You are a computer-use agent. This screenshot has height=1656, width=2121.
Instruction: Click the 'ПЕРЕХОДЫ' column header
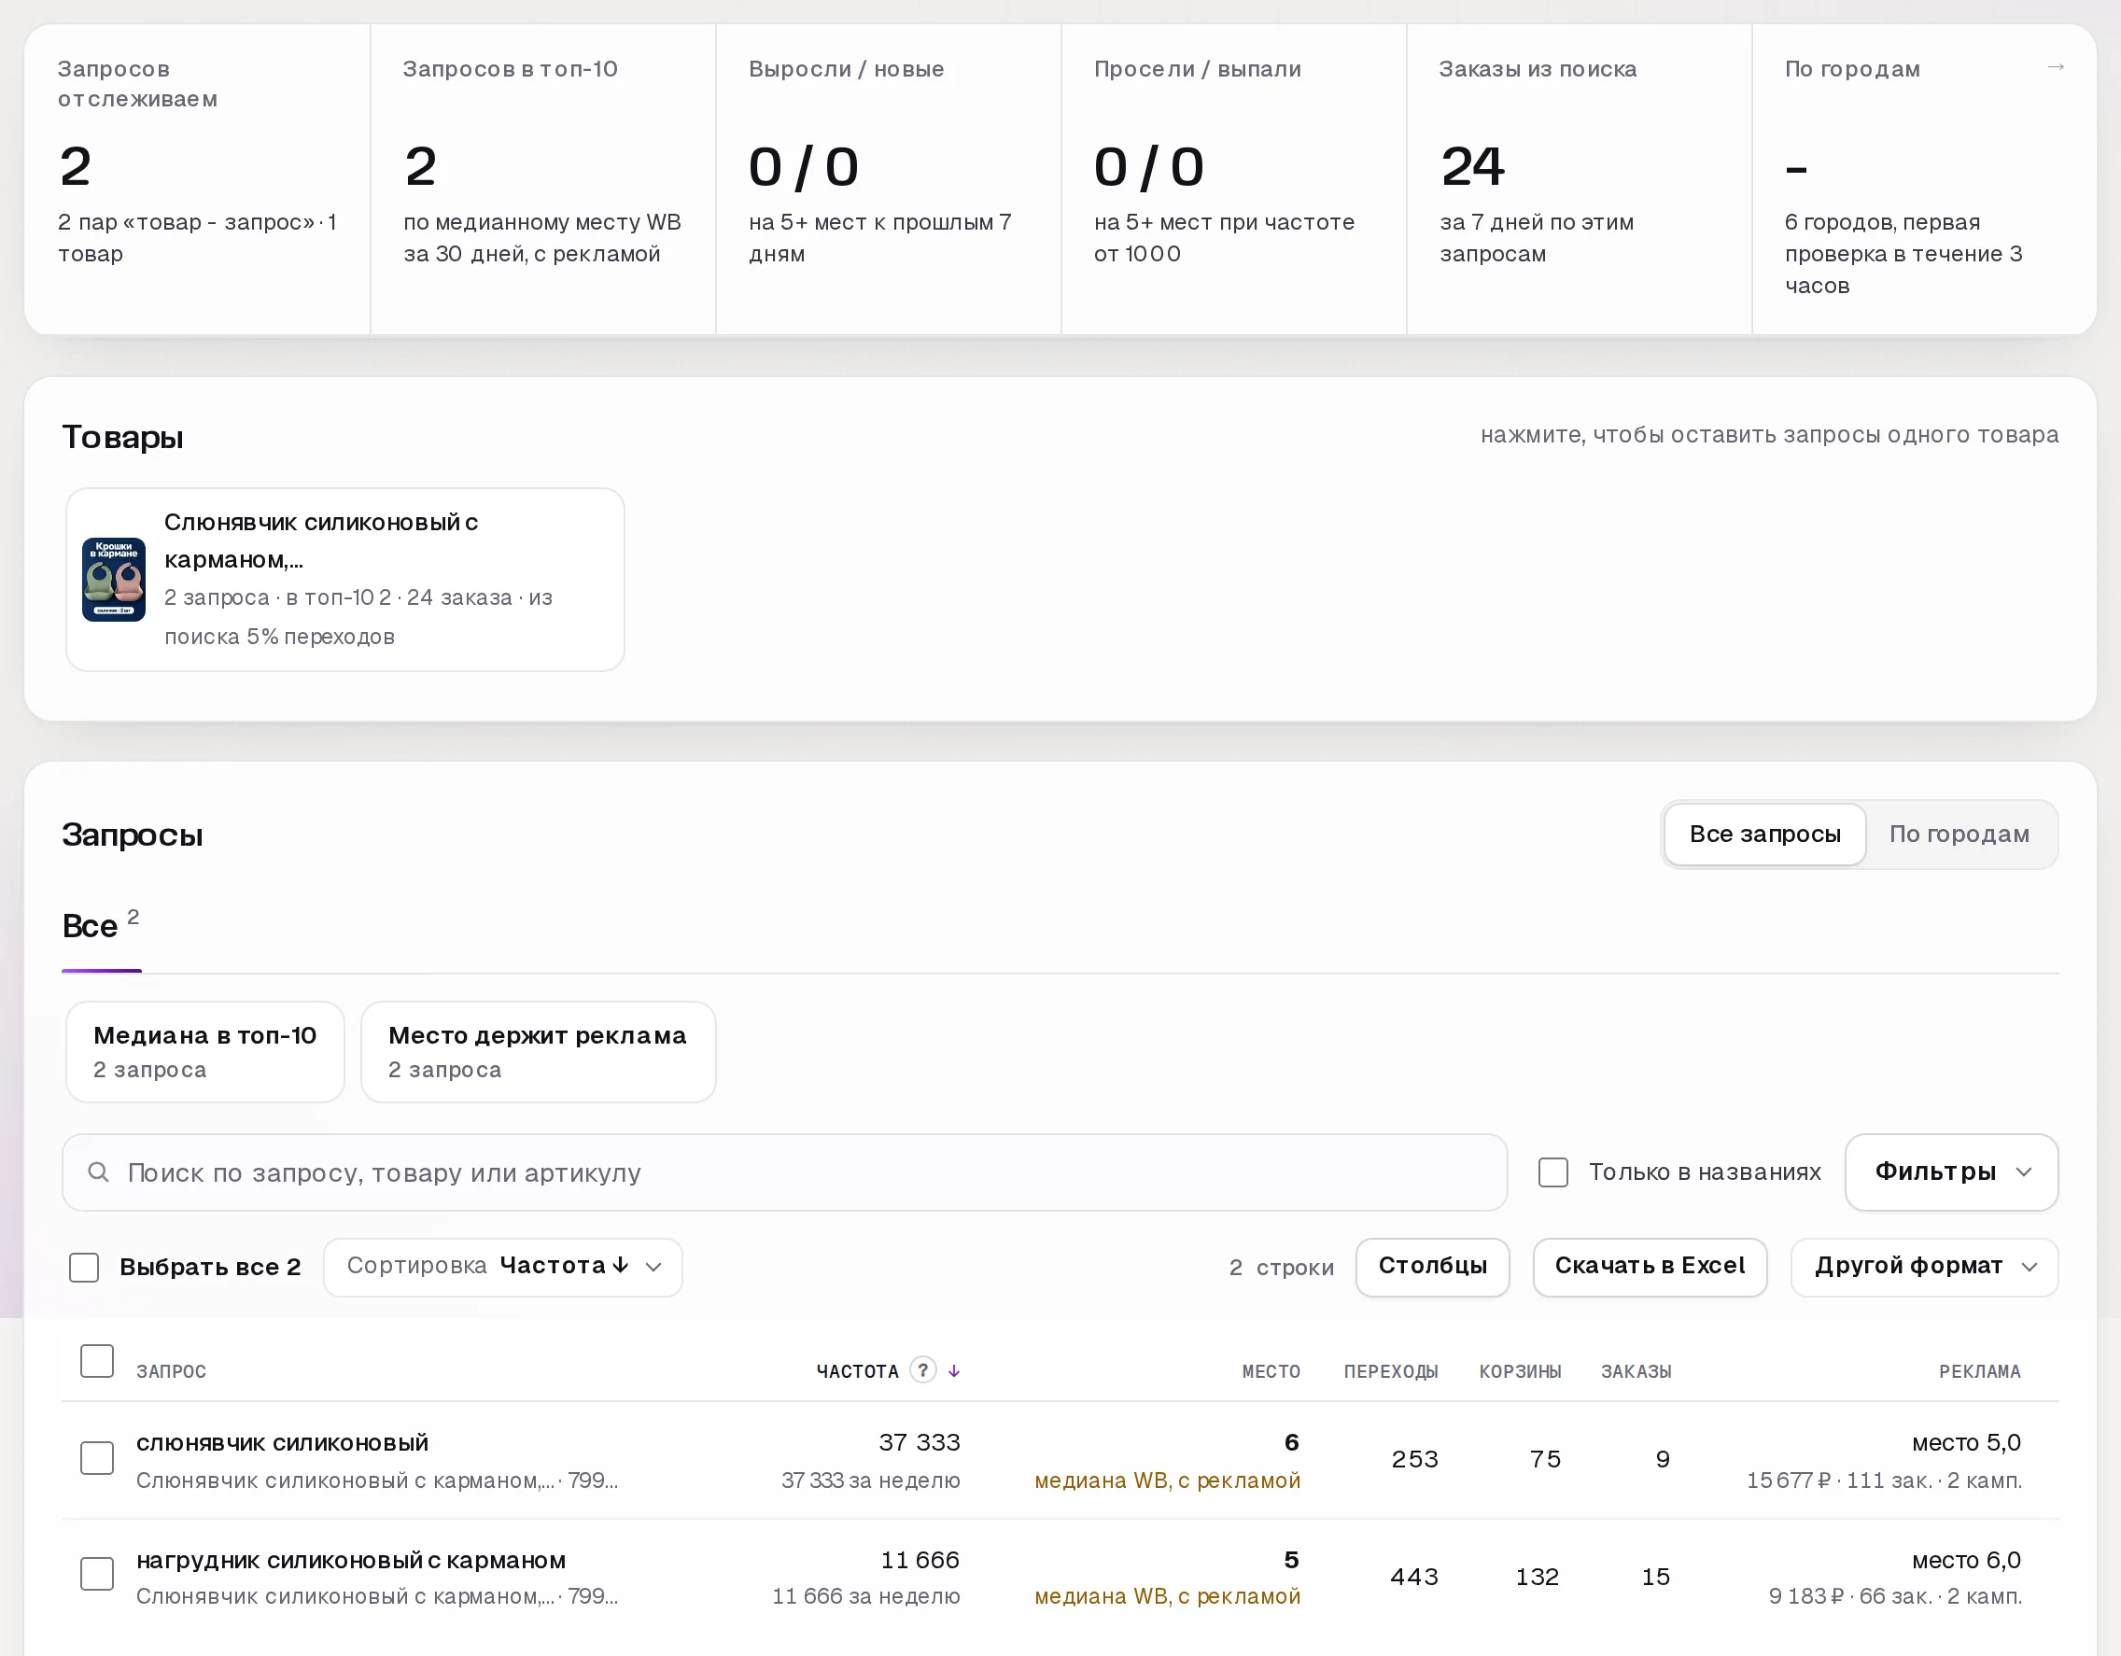tap(1391, 1371)
